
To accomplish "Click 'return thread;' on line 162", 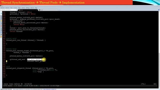I will (16, 31).
